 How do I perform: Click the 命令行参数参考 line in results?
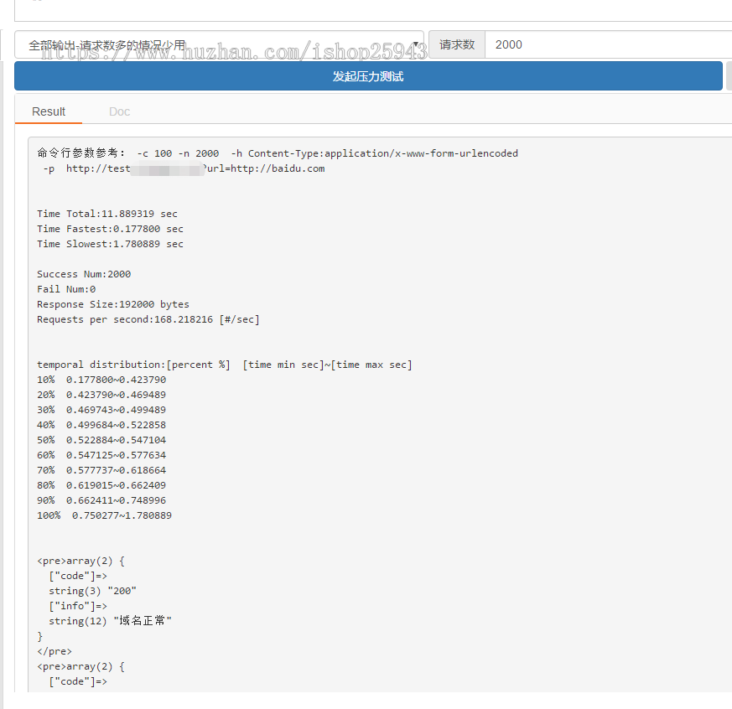pos(277,153)
